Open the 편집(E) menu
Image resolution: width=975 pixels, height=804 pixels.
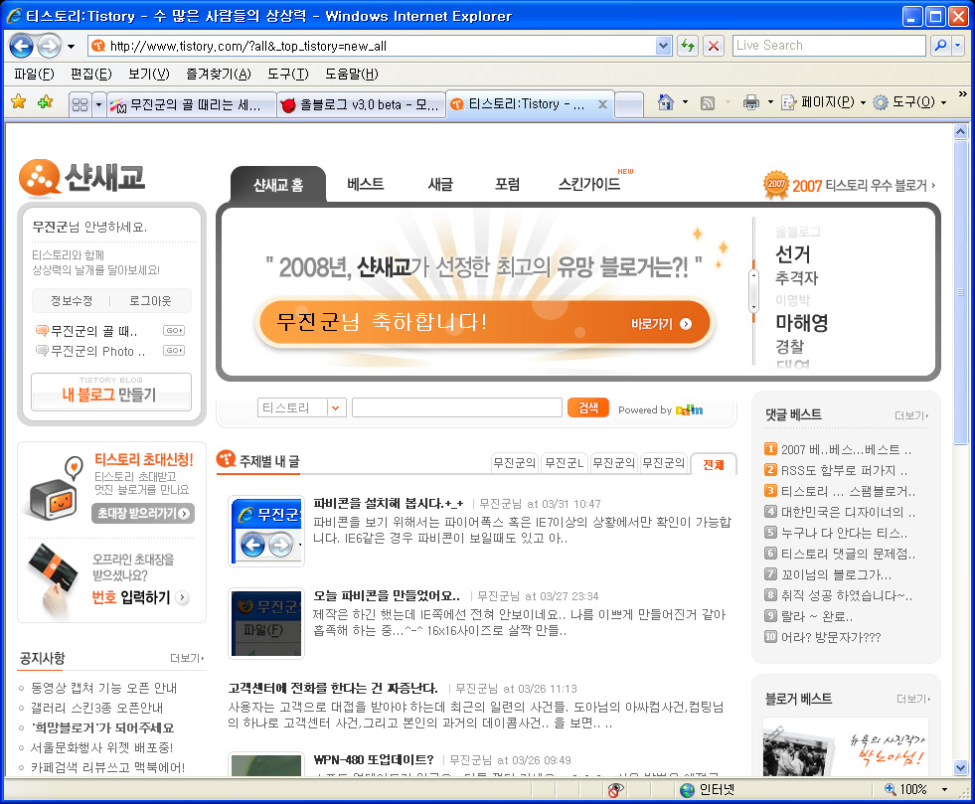(90, 74)
